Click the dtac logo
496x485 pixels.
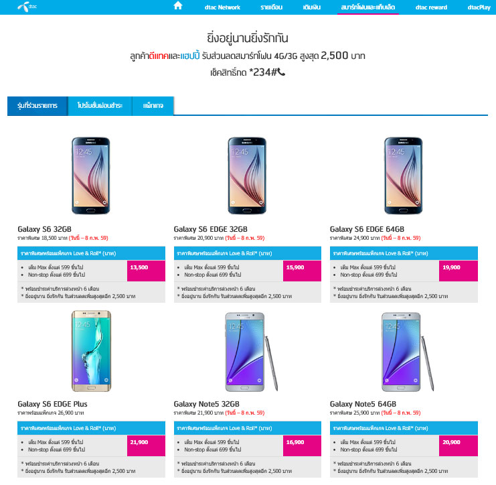tap(27, 7)
